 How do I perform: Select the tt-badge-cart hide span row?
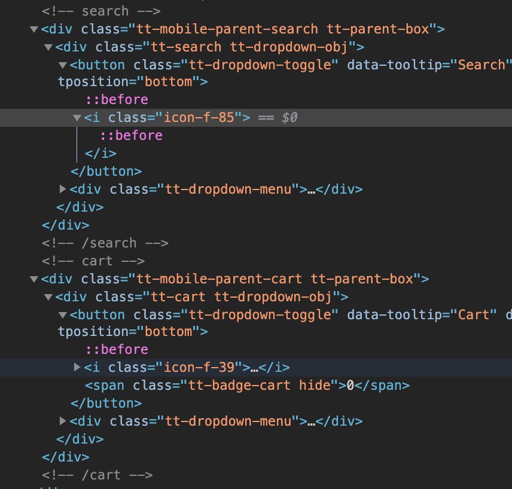[x=247, y=386]
